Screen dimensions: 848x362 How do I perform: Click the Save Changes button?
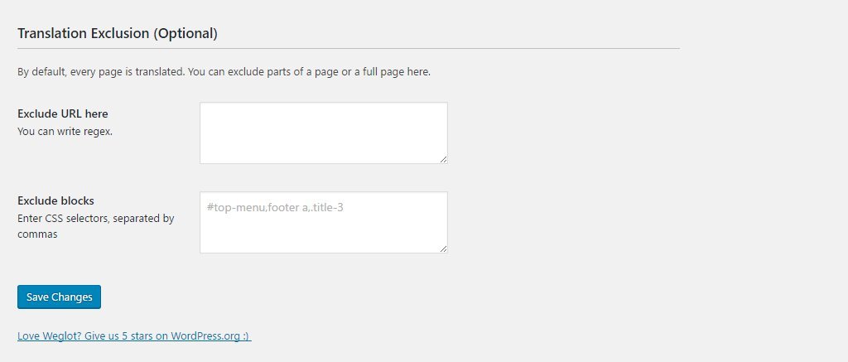(59, 297)
